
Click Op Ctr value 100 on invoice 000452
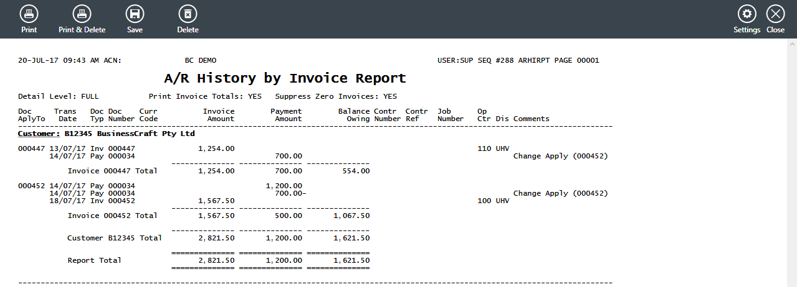[x=484, y=201]
